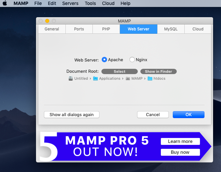This screenshot has width=221, height=172.
Task: Open the Servers menu
Action: click(70, 3)
